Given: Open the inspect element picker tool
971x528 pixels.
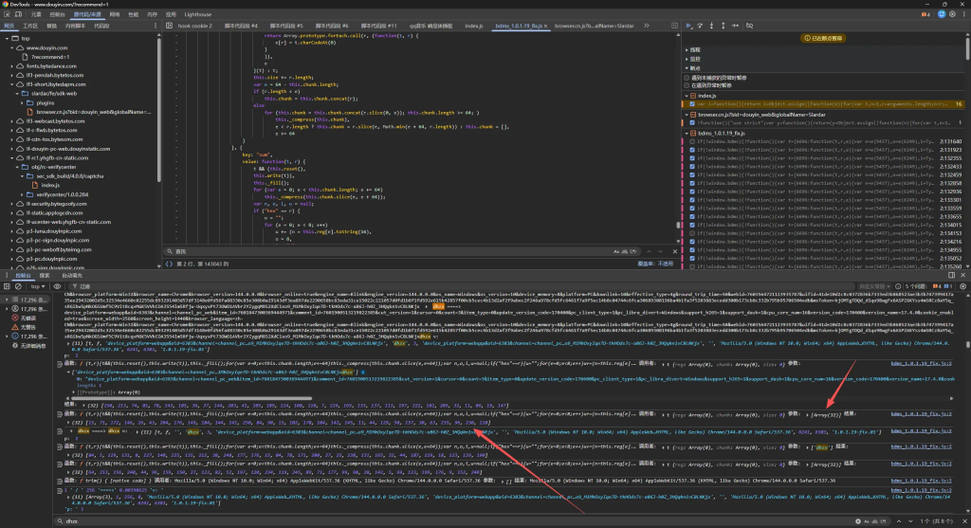Looking at the screenshot, I should [7, 15].
